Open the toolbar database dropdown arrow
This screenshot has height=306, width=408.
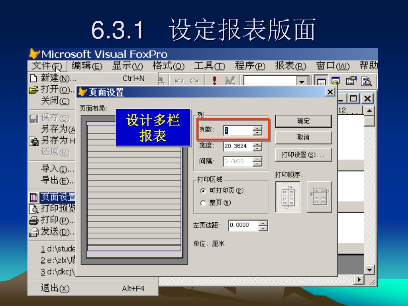(x=302, y=82)
